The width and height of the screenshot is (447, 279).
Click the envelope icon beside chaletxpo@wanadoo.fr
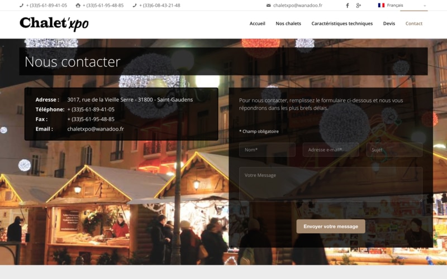[268, 6]
